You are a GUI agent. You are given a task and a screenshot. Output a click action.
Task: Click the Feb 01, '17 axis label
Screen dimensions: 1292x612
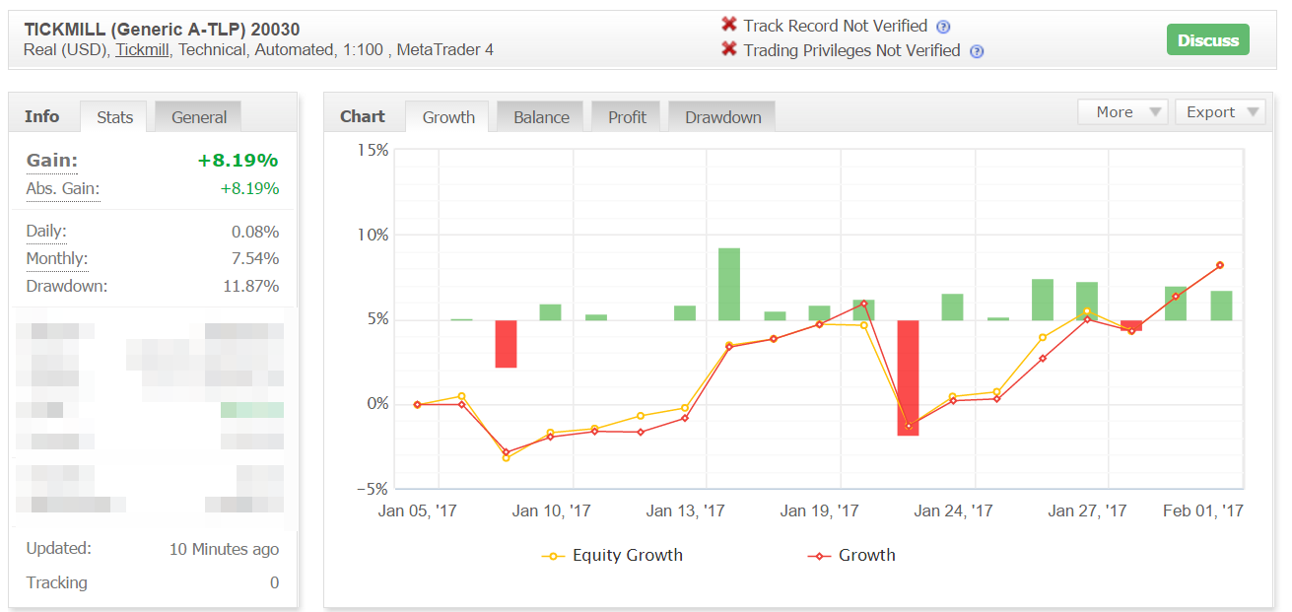click(1203, 510)
